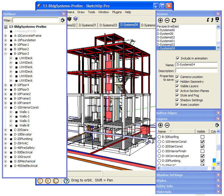
Task: Click the model home icon beside 13-BldgSystems-Prelim
Action: 6,27
